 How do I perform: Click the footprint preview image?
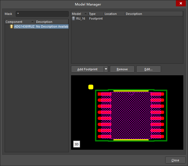127,113
